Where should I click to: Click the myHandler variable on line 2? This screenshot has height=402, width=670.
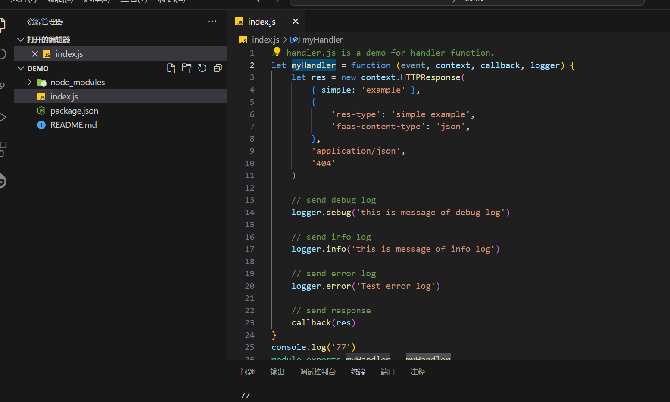314,65
